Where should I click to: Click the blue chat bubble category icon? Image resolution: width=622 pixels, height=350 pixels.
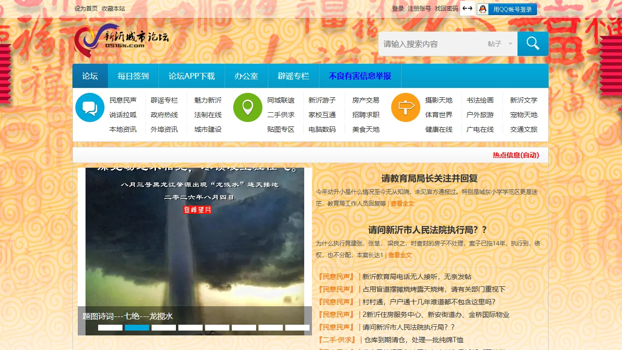[x=90, y=107]
